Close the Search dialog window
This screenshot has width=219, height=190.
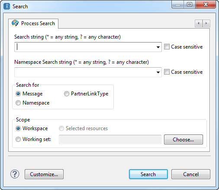coord(206,4)
